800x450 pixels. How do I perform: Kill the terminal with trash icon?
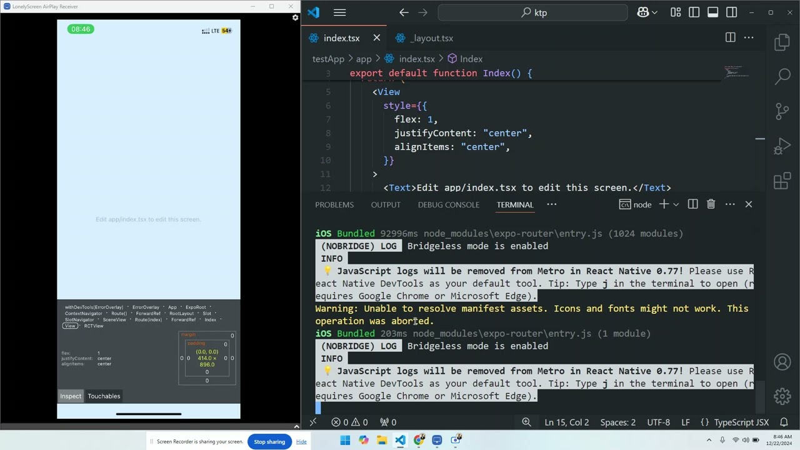click(x=711, y=204)
